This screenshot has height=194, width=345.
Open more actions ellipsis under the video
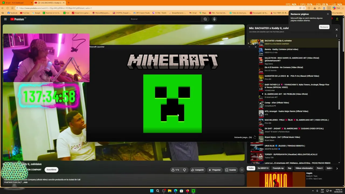[x=242, y=170]
